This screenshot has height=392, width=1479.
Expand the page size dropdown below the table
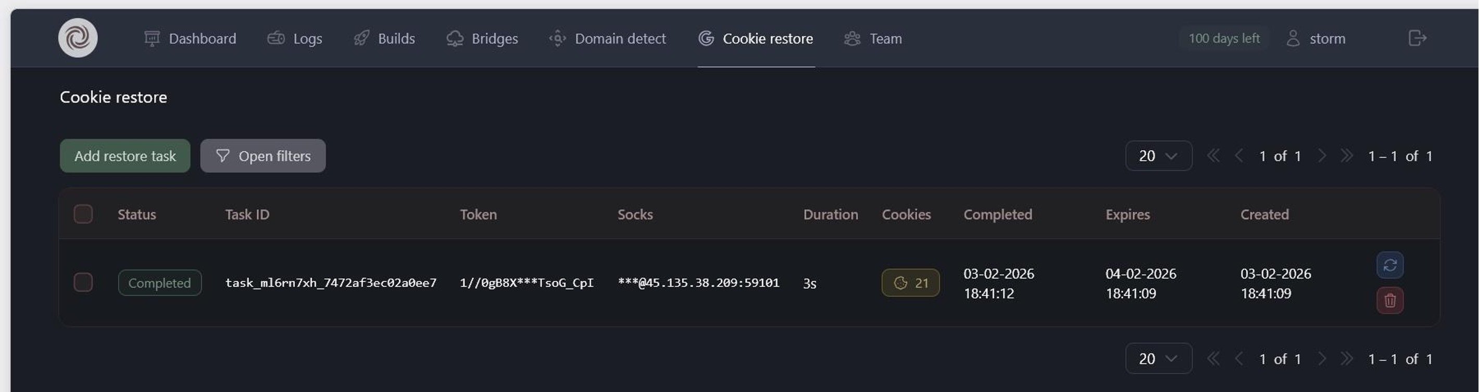[x=1158, y=359]
